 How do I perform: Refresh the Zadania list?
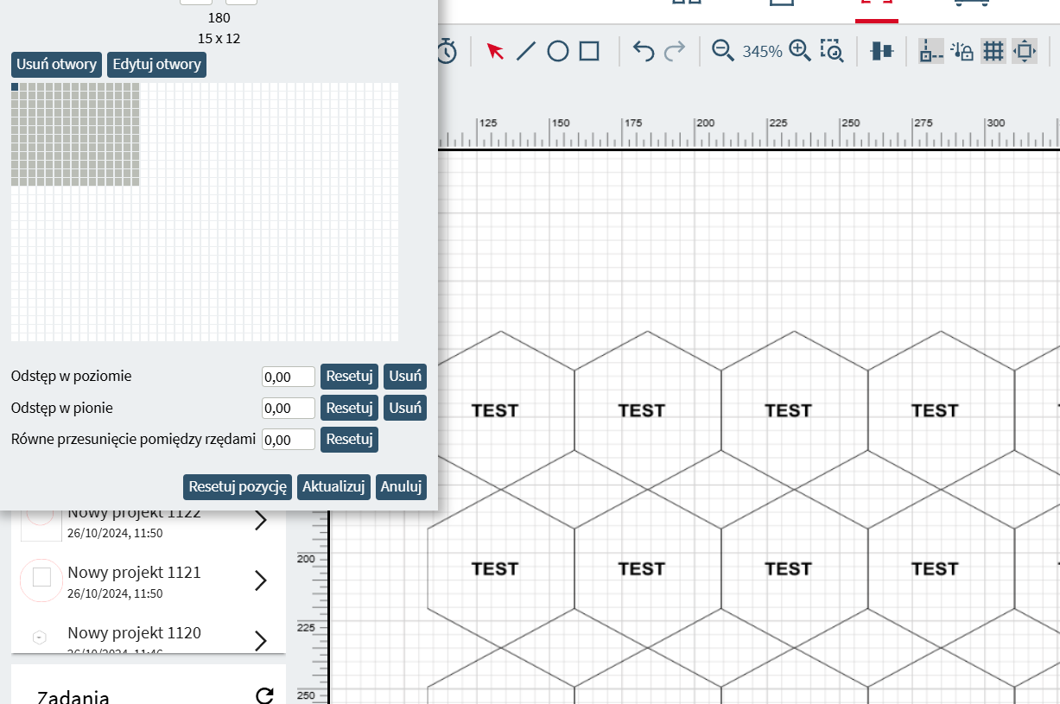[264, 696]
